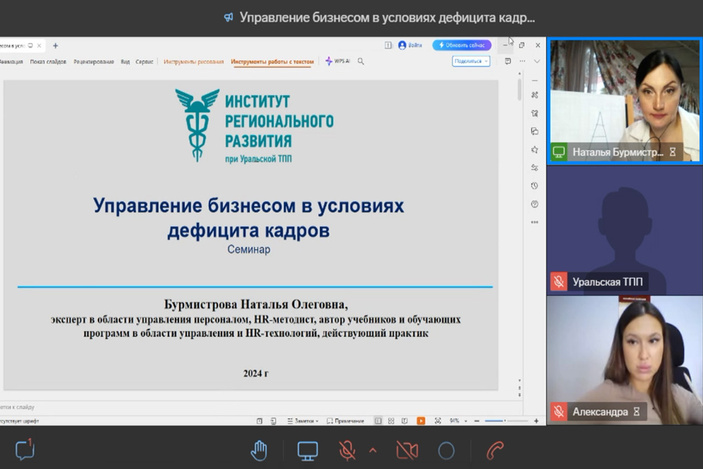Click slide title Управление бизнесом text
703x469 pixels.
[248, 218]
